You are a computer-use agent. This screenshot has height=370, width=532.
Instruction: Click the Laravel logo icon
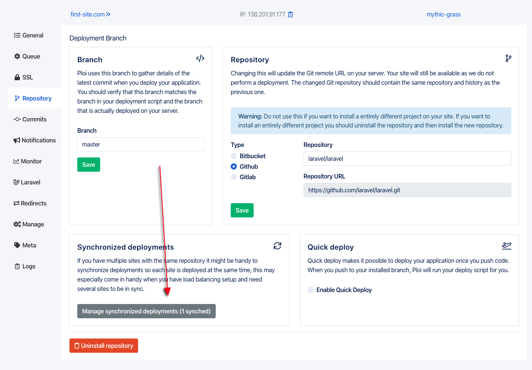pos(16,182)
